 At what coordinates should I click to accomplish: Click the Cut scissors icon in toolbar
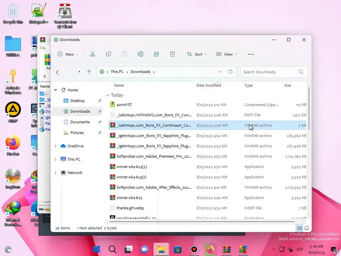[x=93, y=54]
